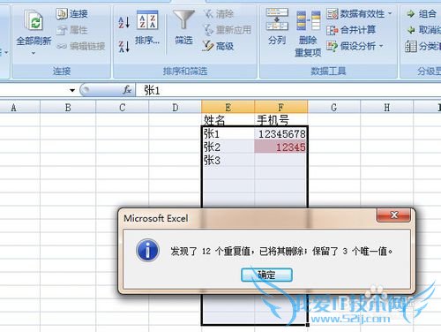
Task: Click the Group (组合) button
Action: 422,13
